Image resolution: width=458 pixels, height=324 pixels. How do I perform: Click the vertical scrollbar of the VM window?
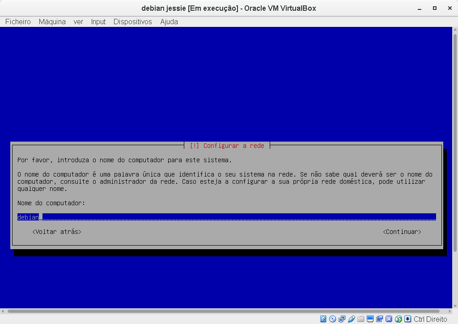pos(455,143)
